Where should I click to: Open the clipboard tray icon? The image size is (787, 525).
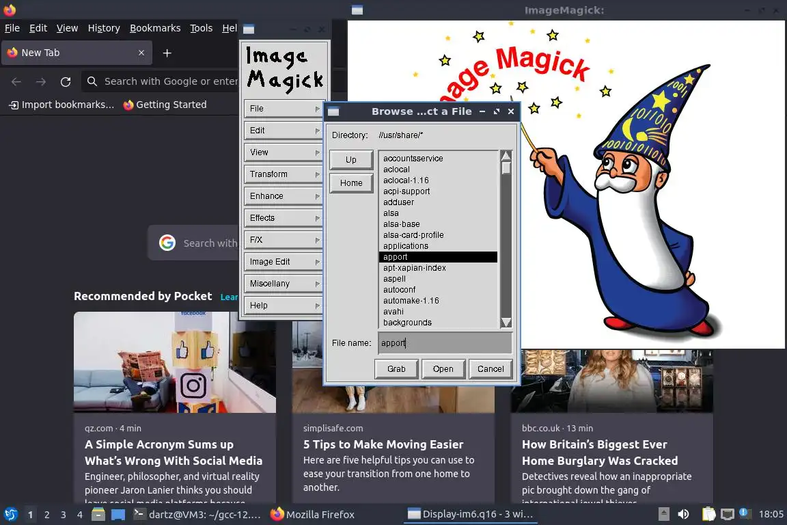[x=708, y=514]
